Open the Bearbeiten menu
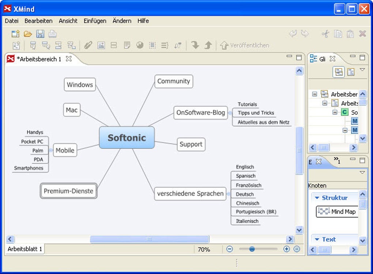Screen dimensions: 373x274 (x=38, y=21)
